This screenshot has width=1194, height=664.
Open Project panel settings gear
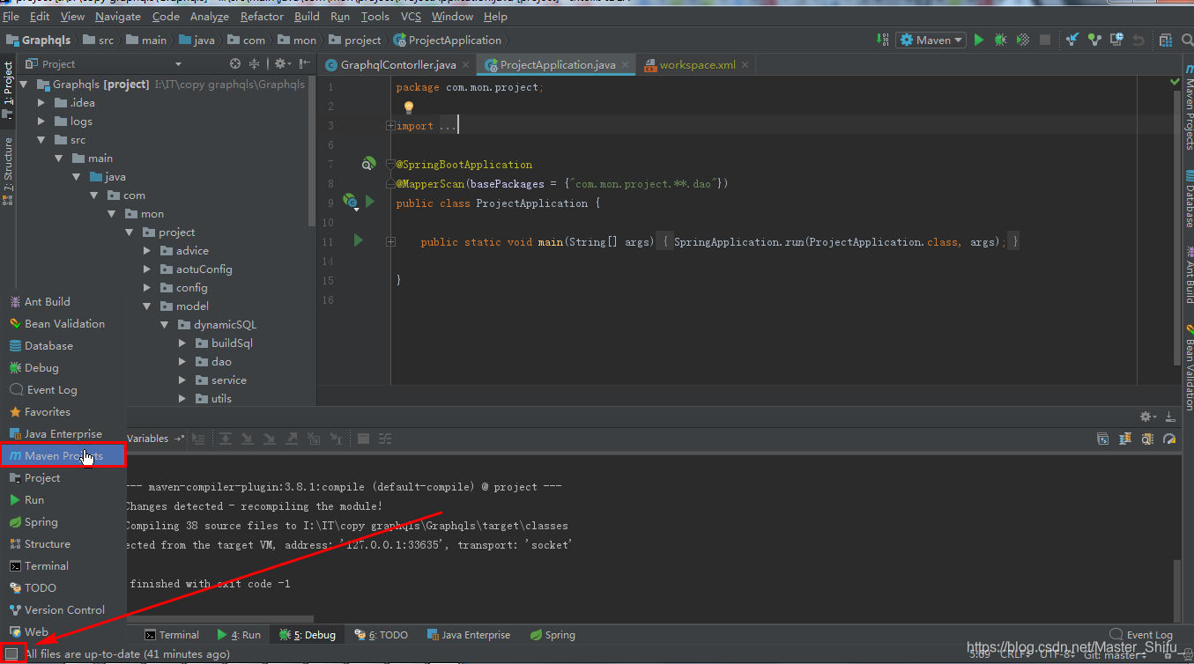282,63
